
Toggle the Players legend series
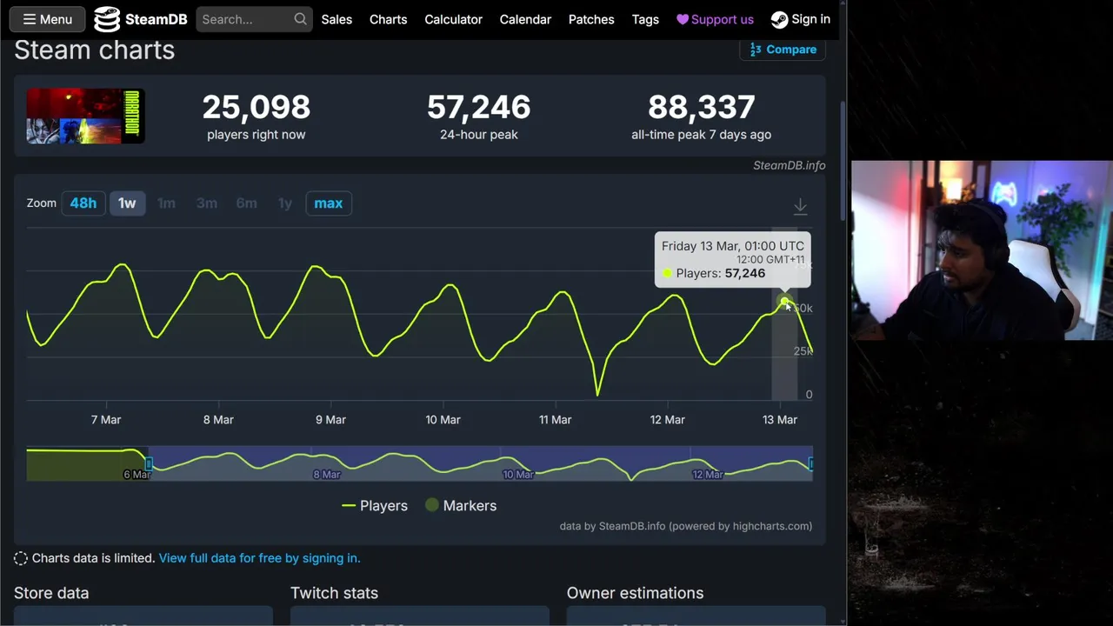point(375,505)
